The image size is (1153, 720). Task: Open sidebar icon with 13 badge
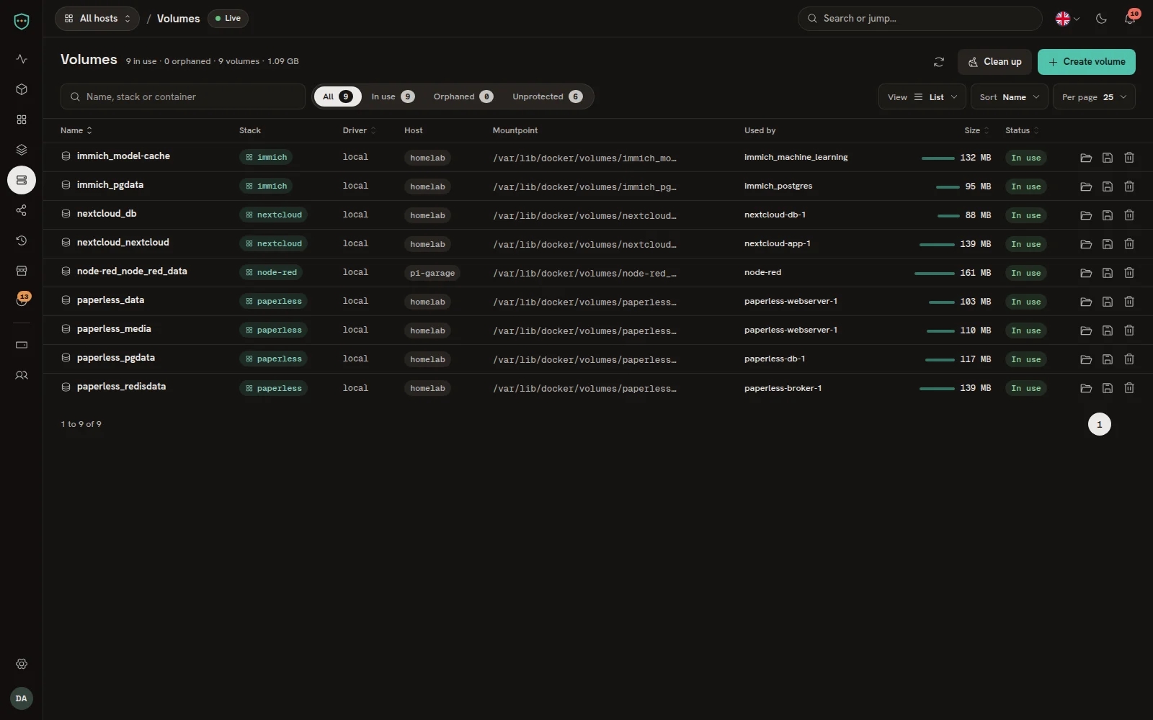[x=22, y=301]
